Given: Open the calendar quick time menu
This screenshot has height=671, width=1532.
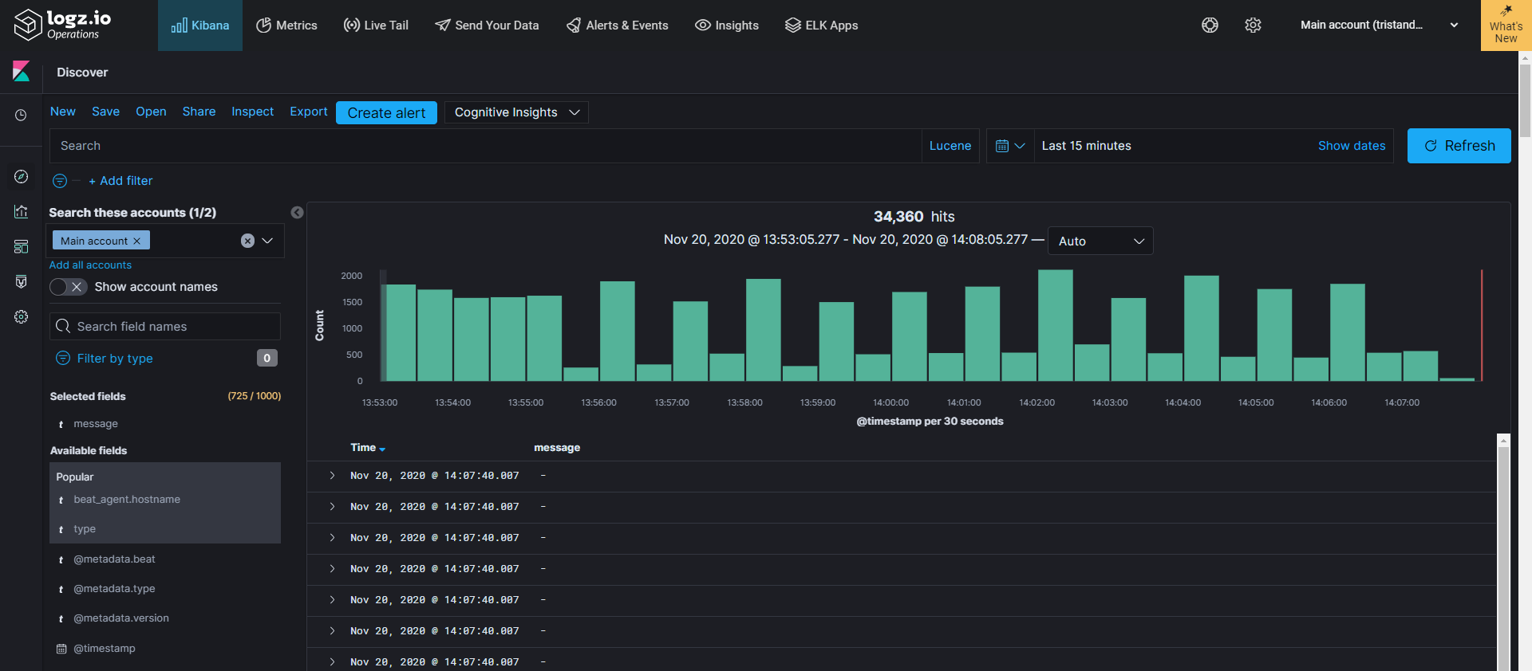Looking at the screenshot, I should point(1010,146).
